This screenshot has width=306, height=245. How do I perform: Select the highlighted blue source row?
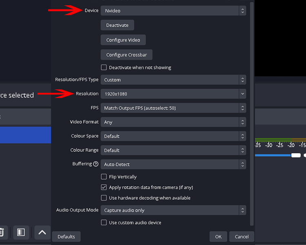pyautogui.click(x=25, y=135)
